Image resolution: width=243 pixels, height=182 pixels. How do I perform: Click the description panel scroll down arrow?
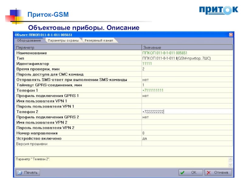tap(230, 165)
